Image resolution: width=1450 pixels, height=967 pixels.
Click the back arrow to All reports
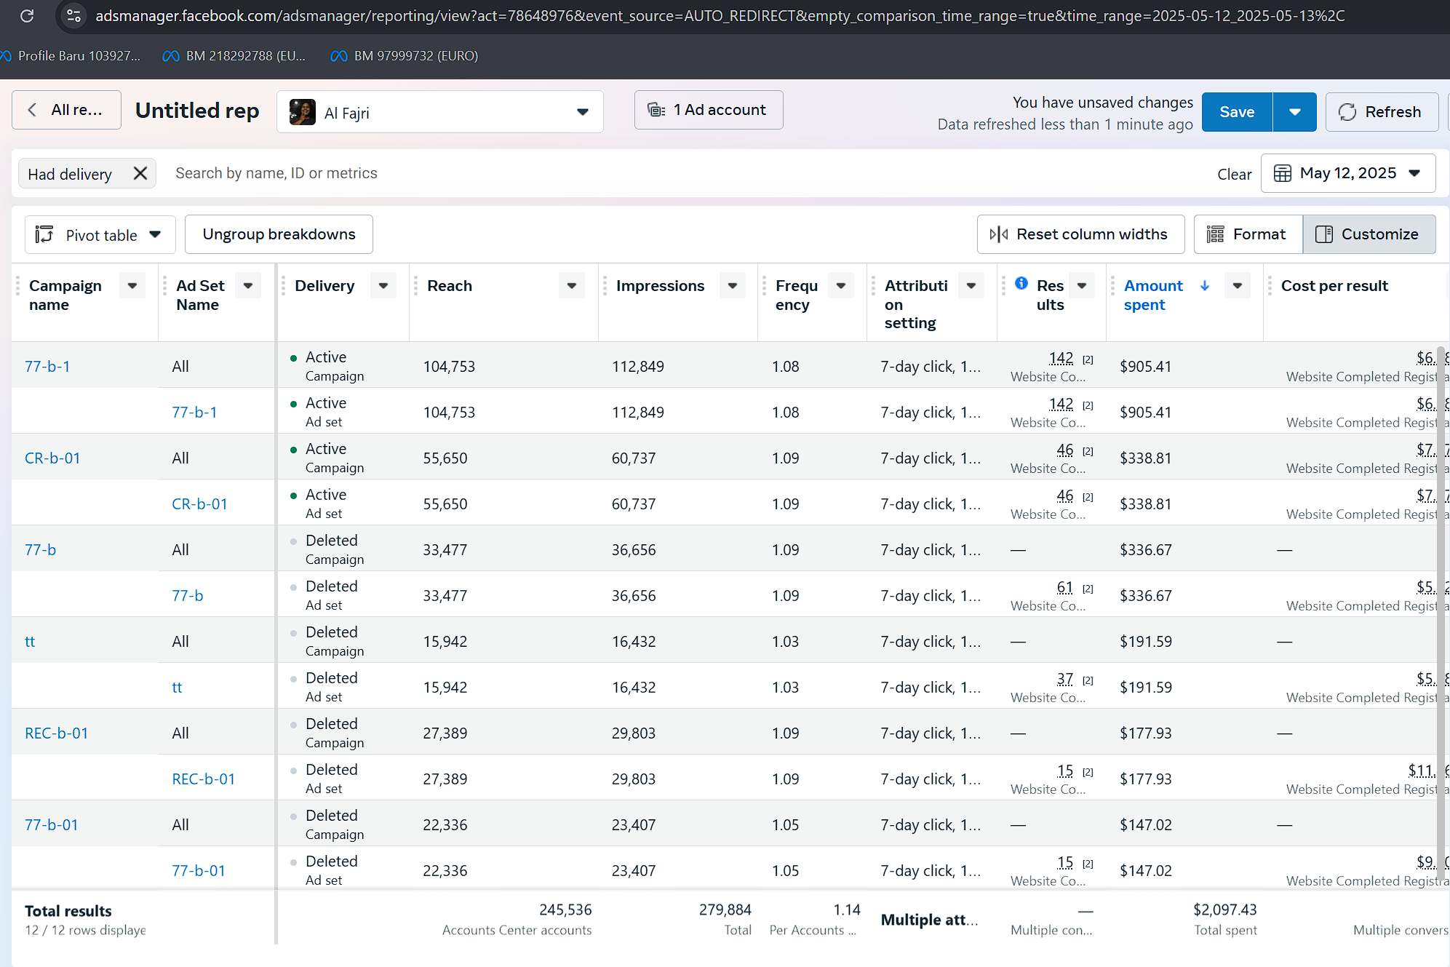(65, 110)
